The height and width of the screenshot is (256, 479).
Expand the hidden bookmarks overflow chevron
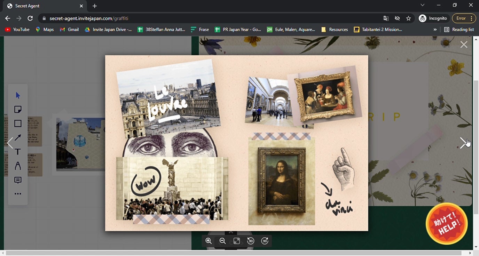click(435, 30)
